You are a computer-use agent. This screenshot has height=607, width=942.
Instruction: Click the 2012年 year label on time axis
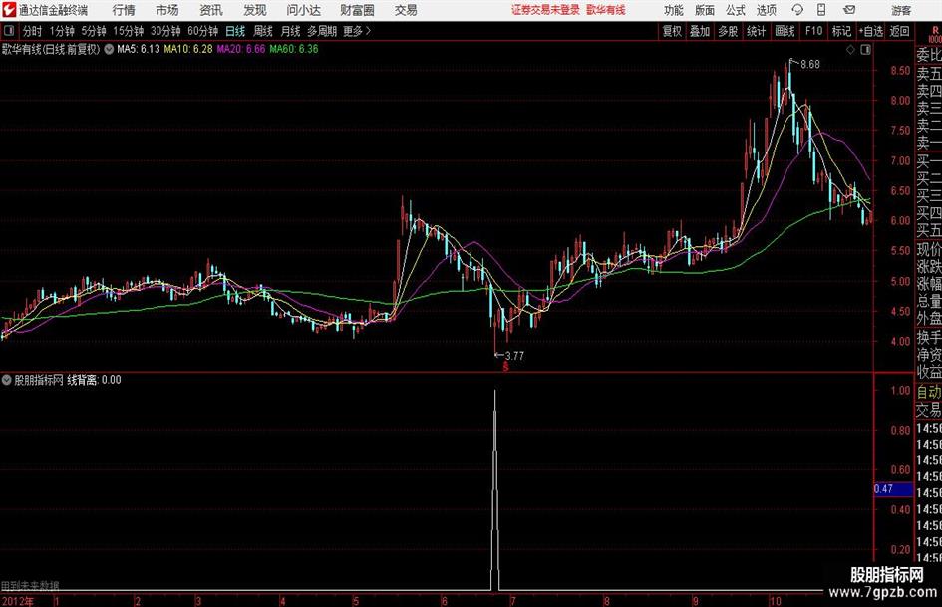[18, 601]
